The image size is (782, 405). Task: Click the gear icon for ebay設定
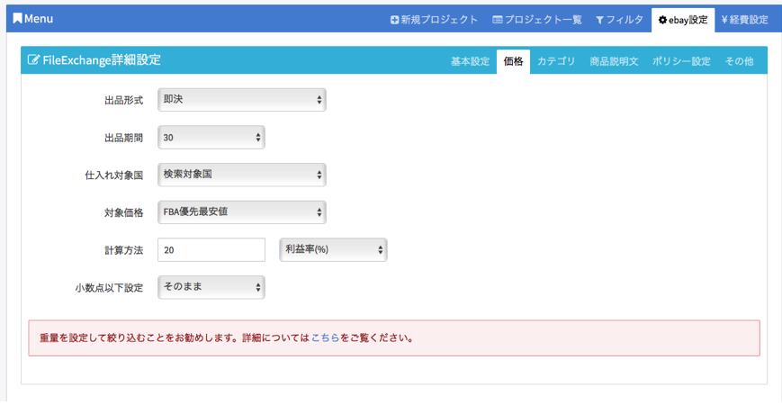pyautogui.click(x=662, y=20)
